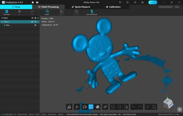The width and height of the screenshot is (183, 116).
Task: Open the settings gear
Action: (142, 2)
